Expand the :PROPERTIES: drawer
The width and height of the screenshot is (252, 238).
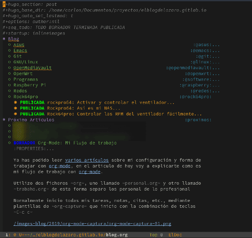click(34, 149)
